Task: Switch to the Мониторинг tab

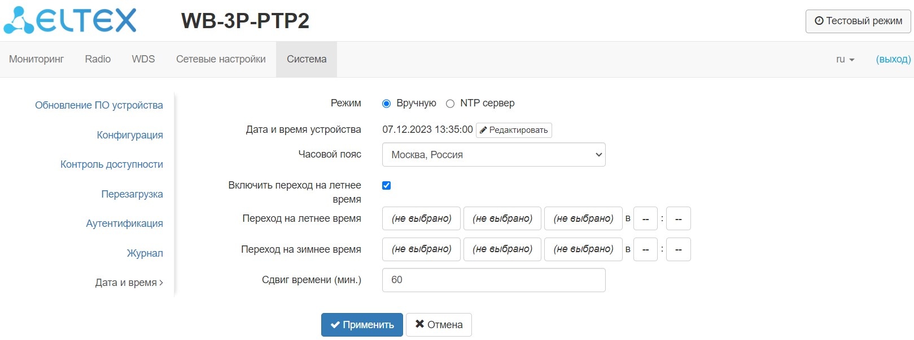Action: tap(37, 59)
